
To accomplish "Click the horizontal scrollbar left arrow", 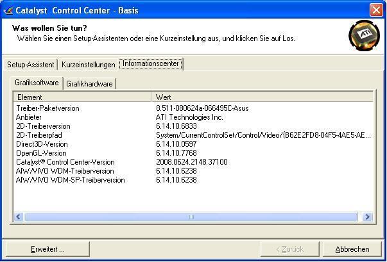I will coord(18,217).
